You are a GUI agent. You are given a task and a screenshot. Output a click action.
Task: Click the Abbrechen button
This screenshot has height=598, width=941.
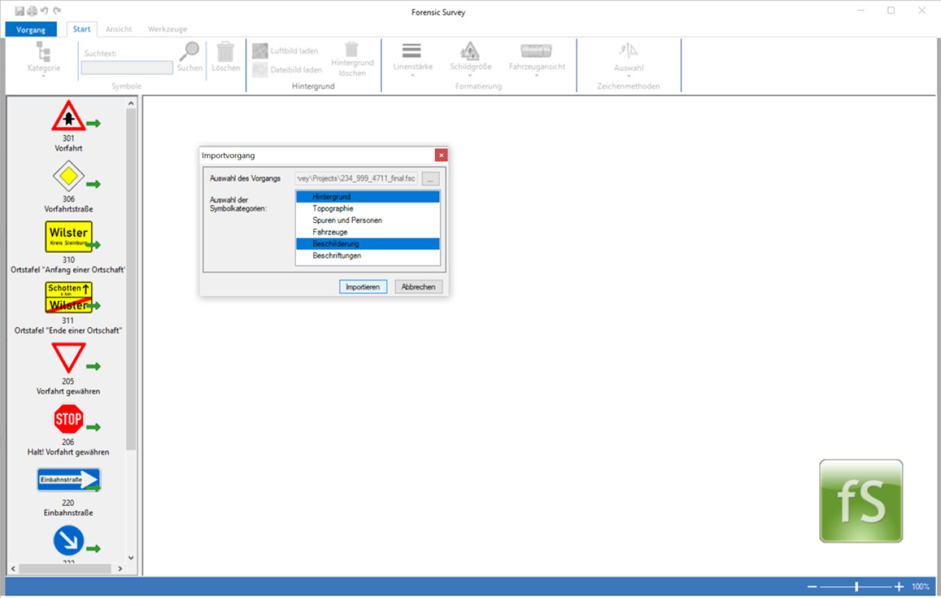click(418, 287)
